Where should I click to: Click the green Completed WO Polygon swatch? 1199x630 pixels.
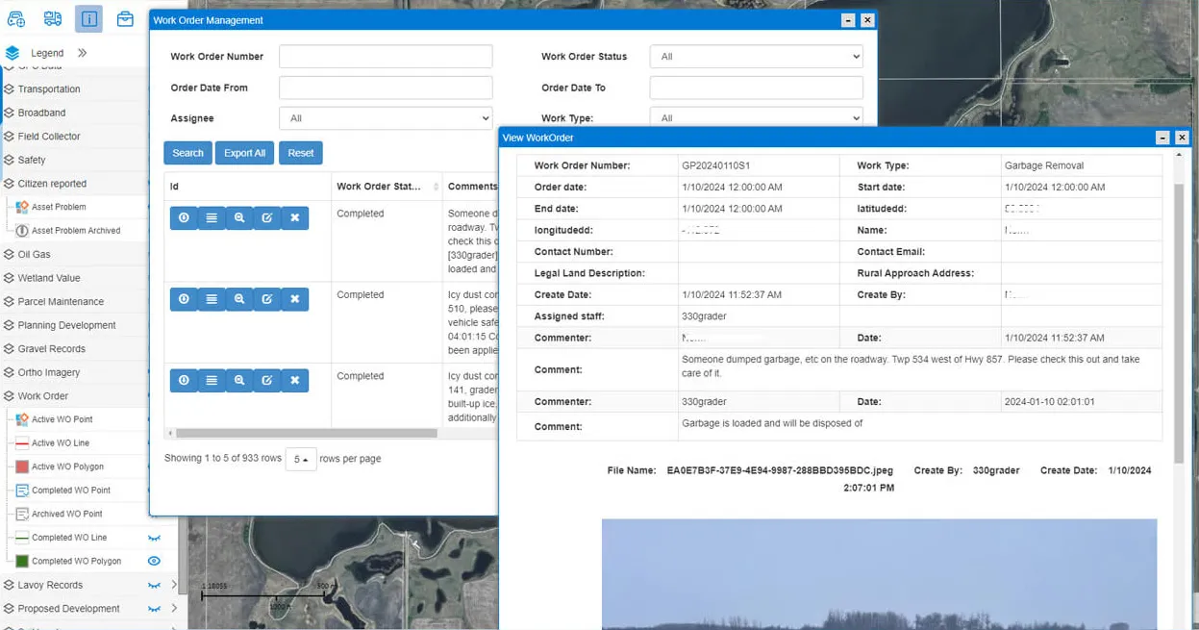(x=22, y=561)
